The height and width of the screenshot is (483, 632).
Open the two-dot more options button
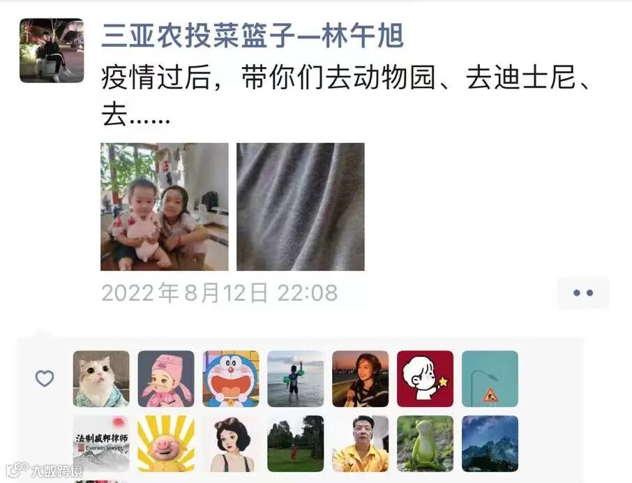point(583,293)
